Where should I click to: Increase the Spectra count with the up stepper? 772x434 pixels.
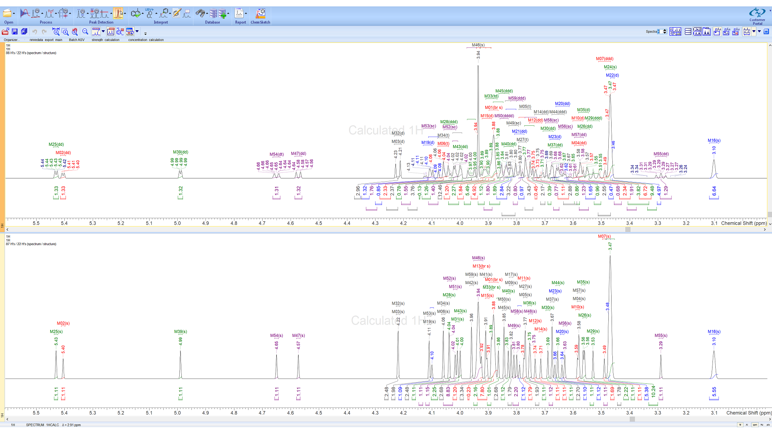tap(665, 30)
